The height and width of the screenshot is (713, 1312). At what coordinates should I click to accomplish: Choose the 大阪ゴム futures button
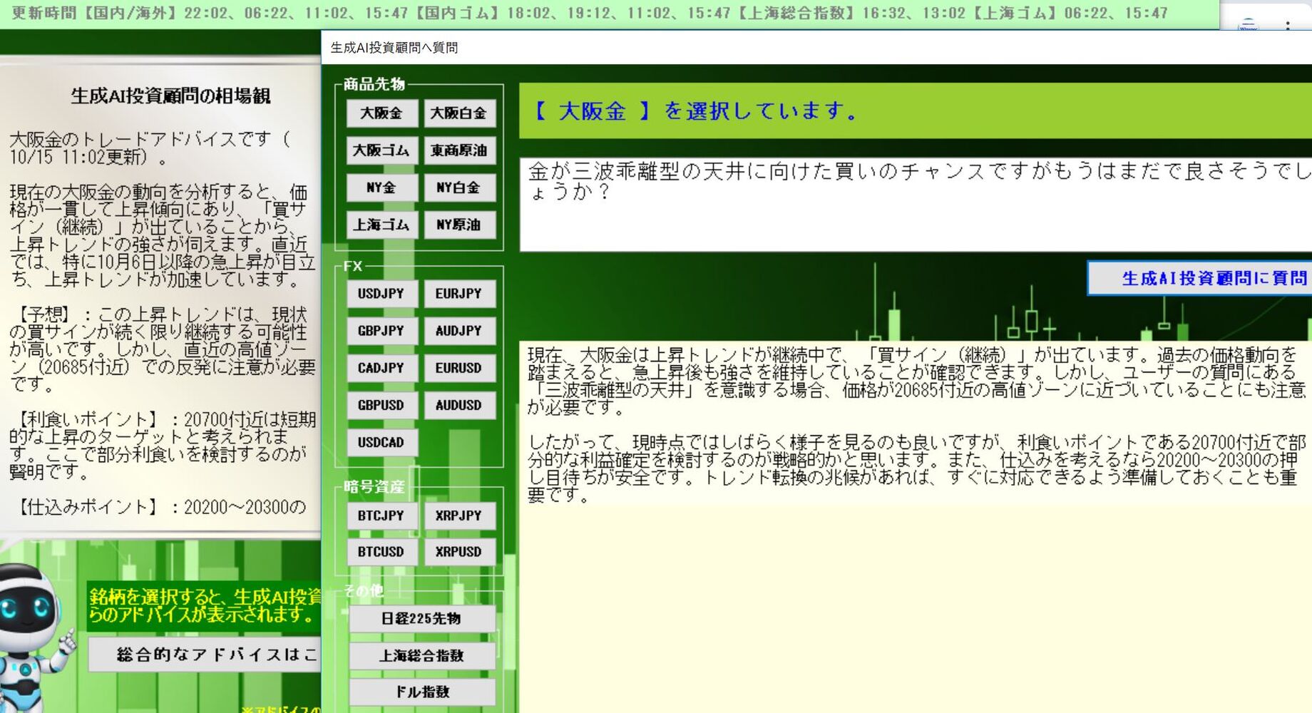(x=381, y=150)
